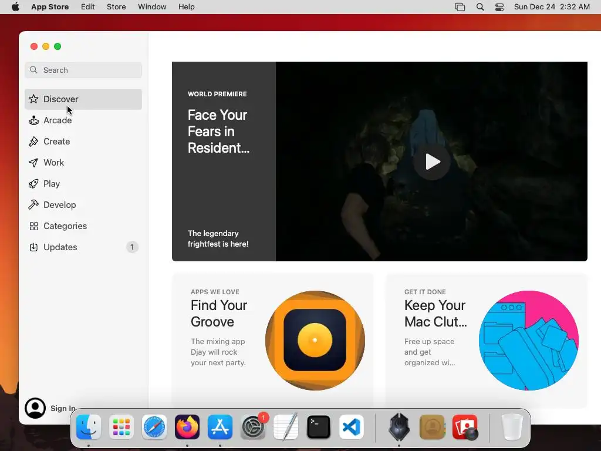Open Terminal from the Dock
601x451 pixels.
click(x=319, y=427)
